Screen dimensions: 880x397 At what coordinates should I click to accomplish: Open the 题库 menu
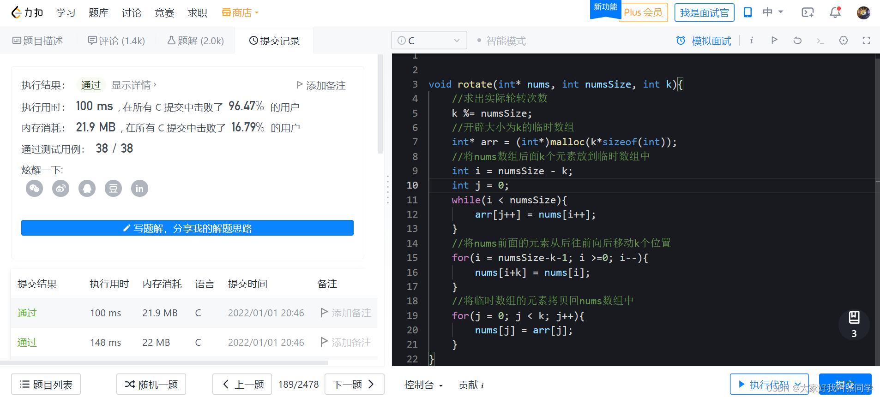coord(98,13)
